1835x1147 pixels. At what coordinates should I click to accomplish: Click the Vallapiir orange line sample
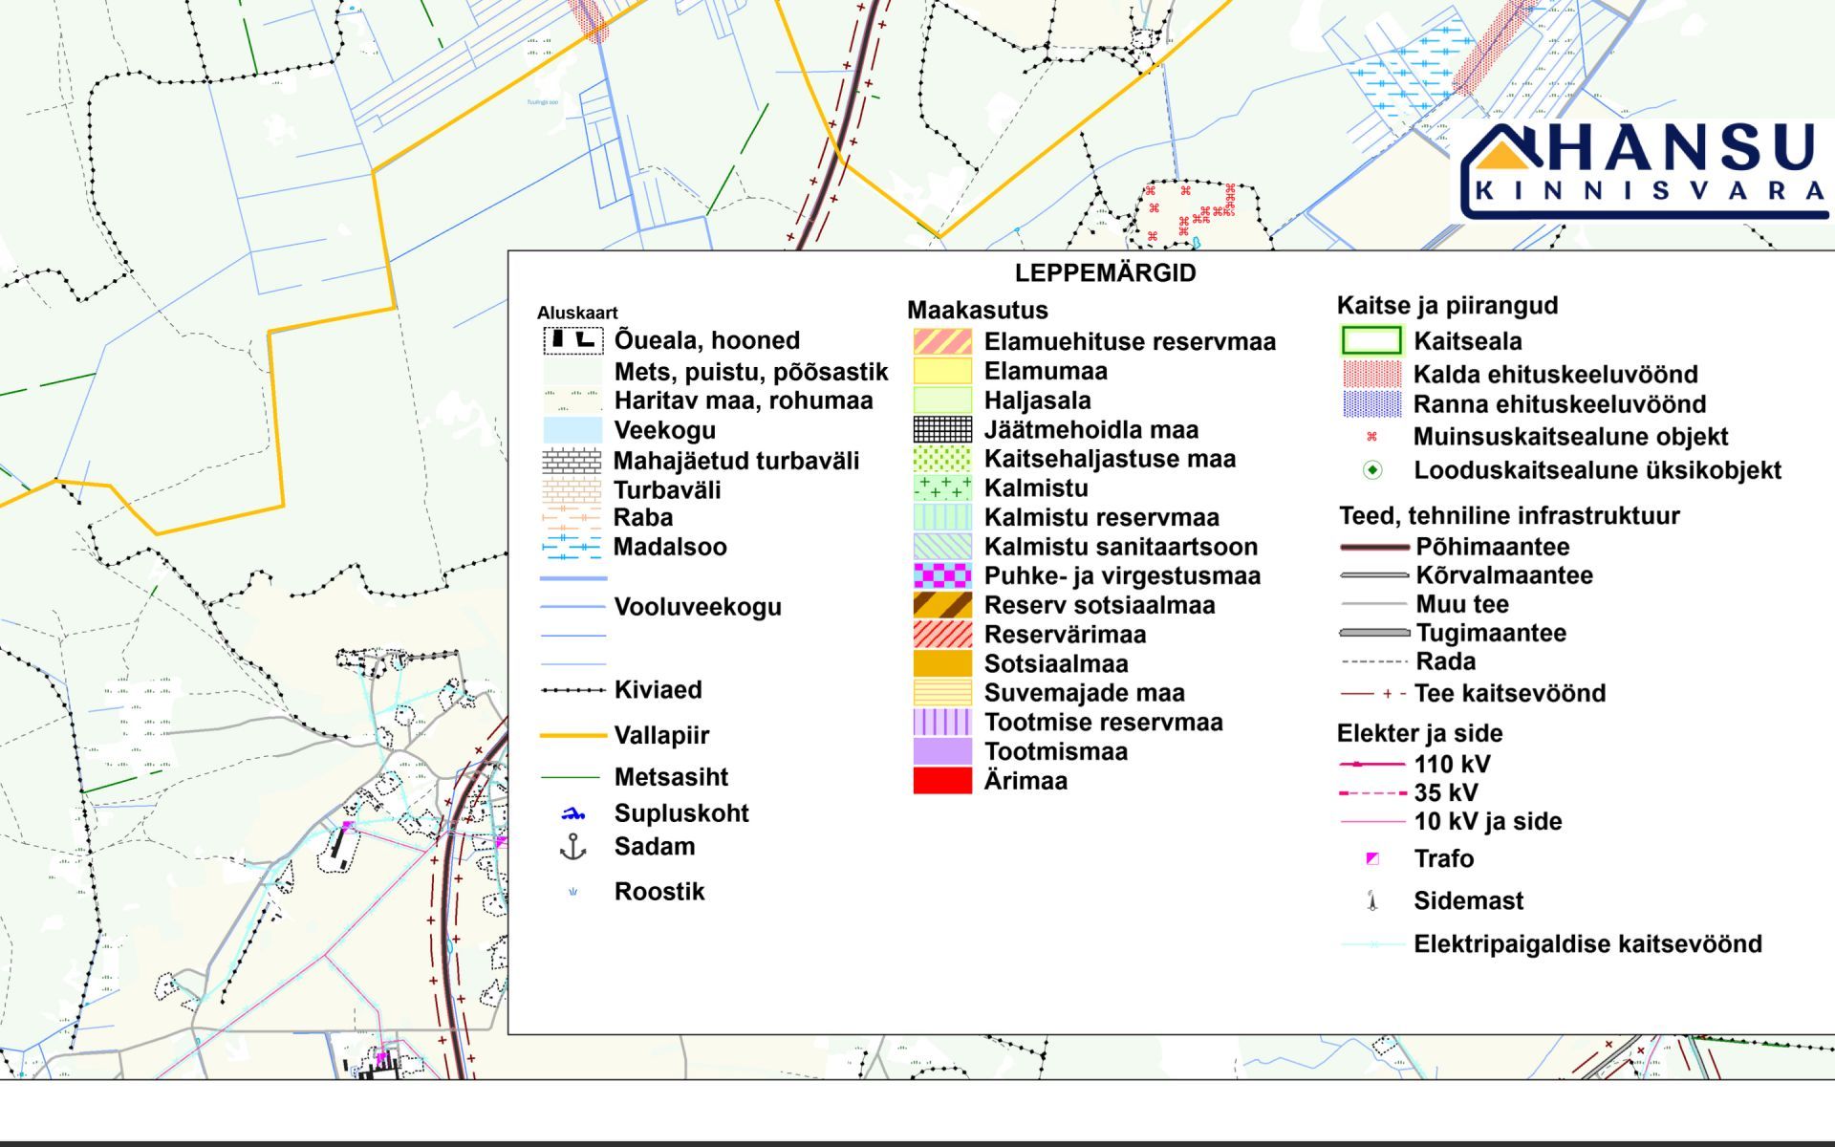click(x=572, y=735)
